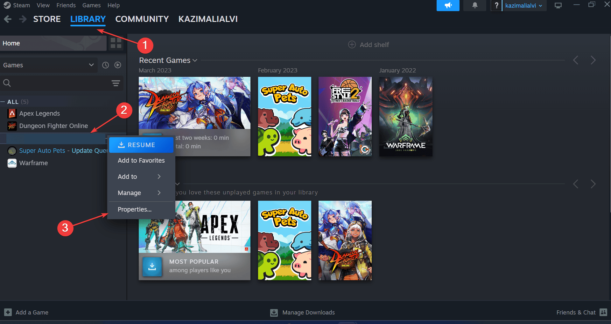The height and width of the screenshot is (324, 611).
Task: Click the search magnifier icon in library
Action: (7, 83)
